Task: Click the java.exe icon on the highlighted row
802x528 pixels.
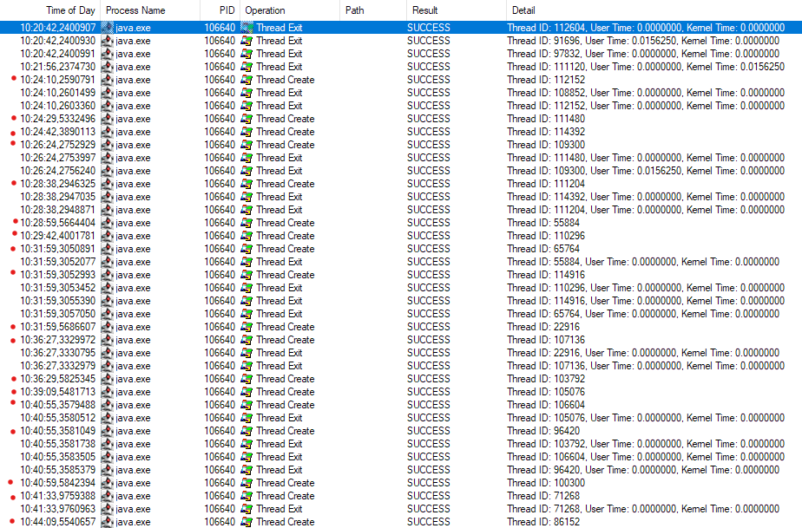Action: [x=104, y=27]
